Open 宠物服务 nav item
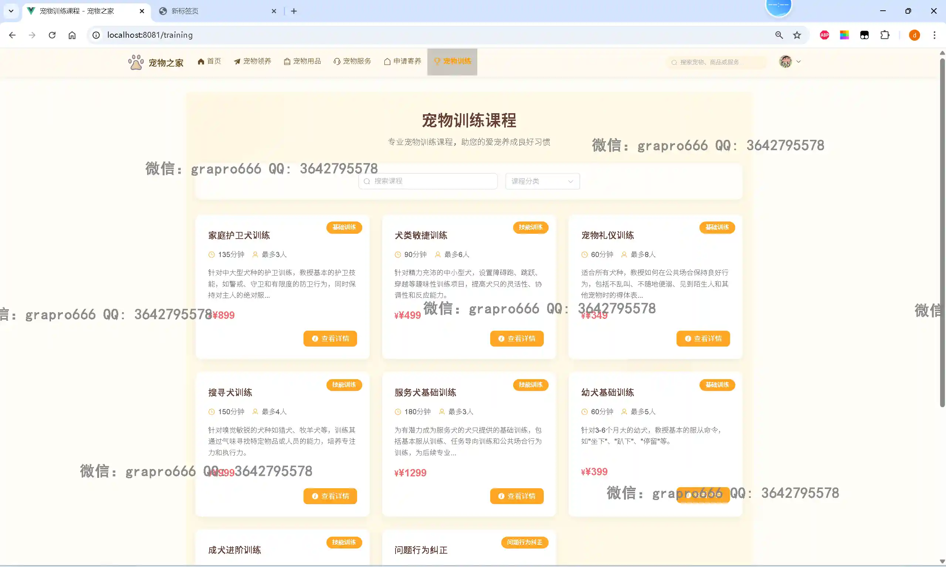Viewport: 946px width, 567px height. pyautogui.click(x=352, y=61)
